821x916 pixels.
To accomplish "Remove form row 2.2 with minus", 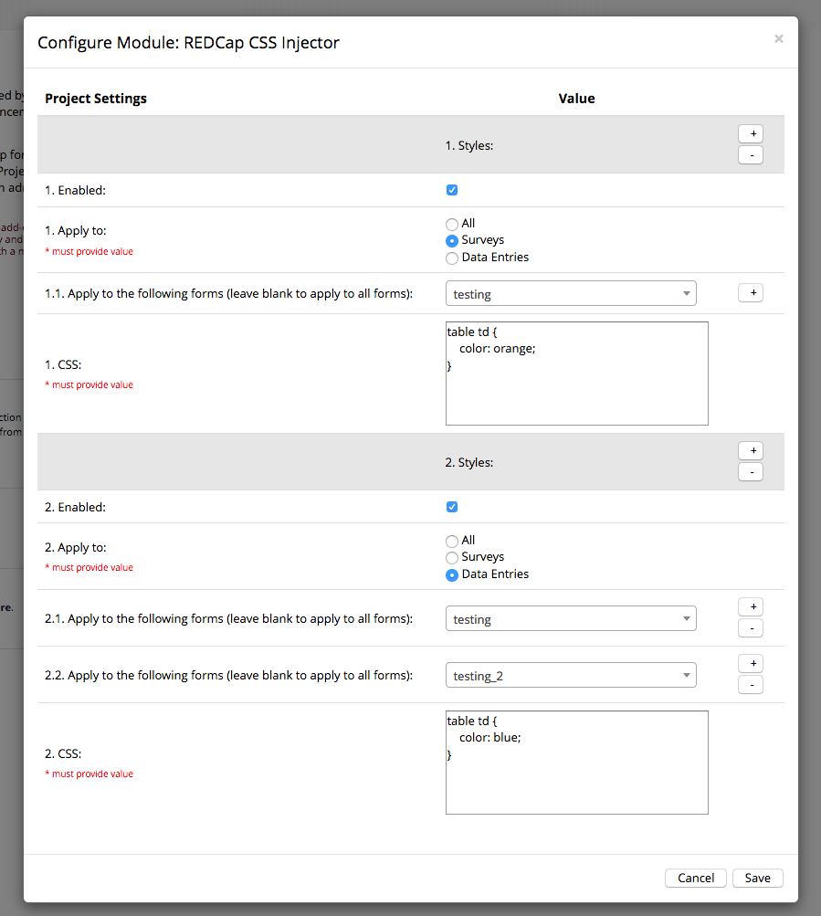I will click(x=751, y=685).
